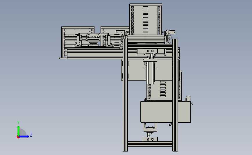Click the red X axis dot at triad origin
This screenshot has height=155, width=252.
point(18,137)
